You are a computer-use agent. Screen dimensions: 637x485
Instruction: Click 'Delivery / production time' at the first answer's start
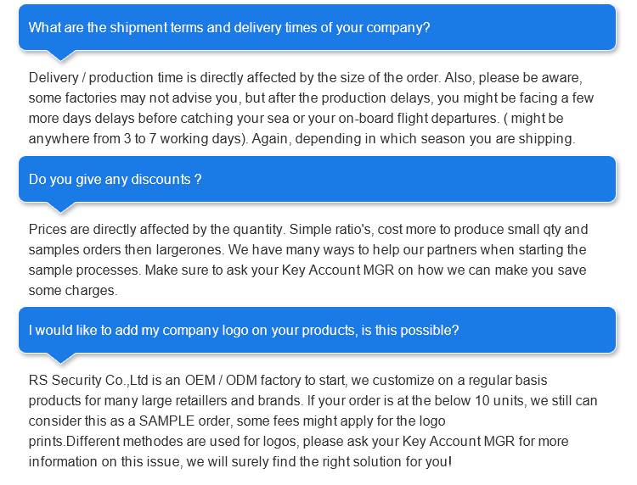pyautogui.click(x=106, y=78)
